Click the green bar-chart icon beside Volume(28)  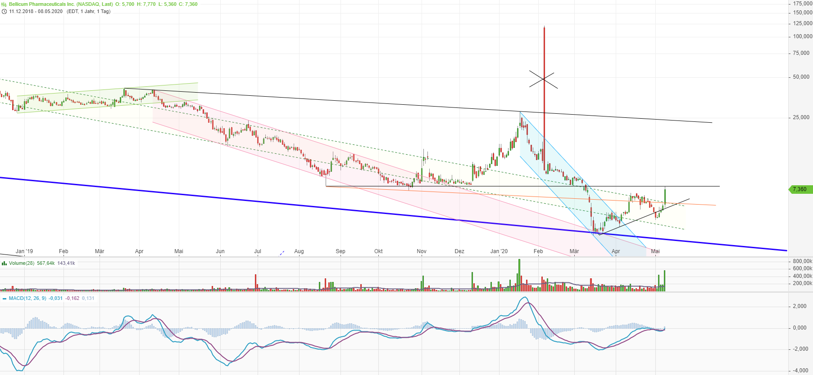(x=4, y=263)
